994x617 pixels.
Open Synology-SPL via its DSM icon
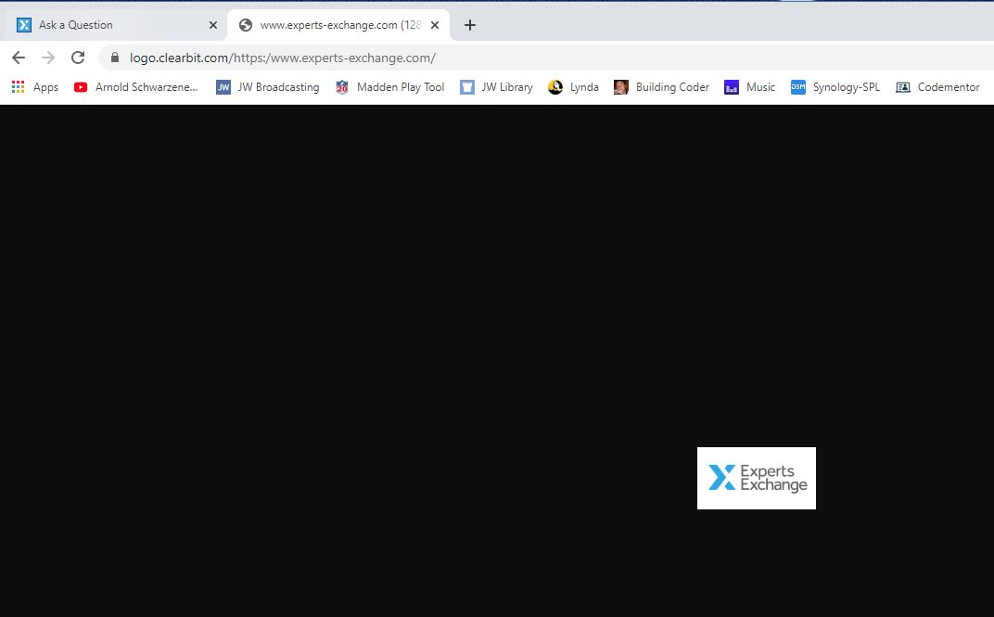[x=797, y=87]
